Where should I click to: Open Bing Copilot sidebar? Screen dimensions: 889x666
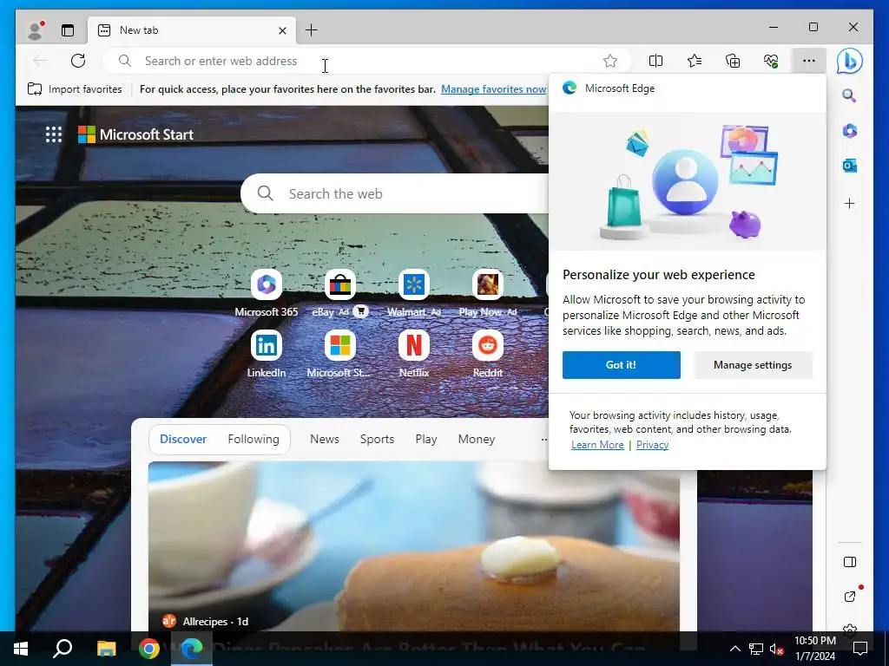tap(849, 62)
